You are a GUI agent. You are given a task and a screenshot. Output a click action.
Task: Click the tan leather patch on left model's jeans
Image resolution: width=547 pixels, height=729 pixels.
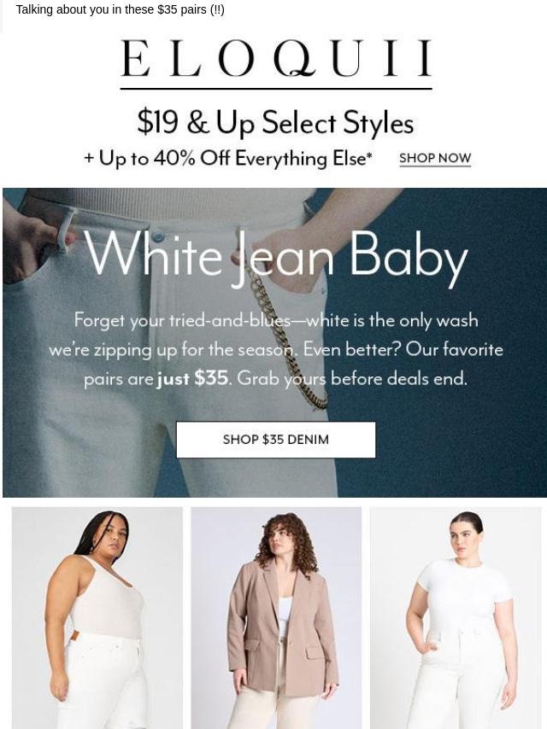tap(75, 637)
